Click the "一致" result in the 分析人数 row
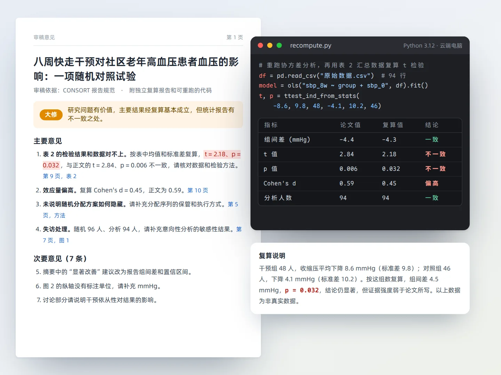This screenshot has height=375, width=501. pos(432,198)
